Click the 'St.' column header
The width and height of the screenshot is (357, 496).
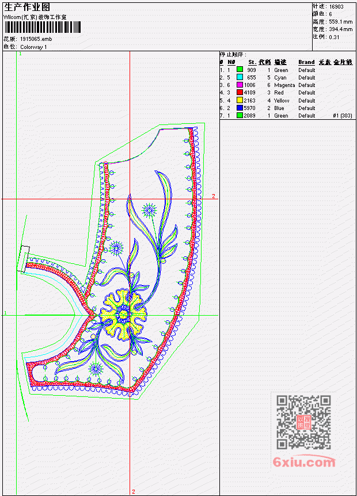point(252,62)
